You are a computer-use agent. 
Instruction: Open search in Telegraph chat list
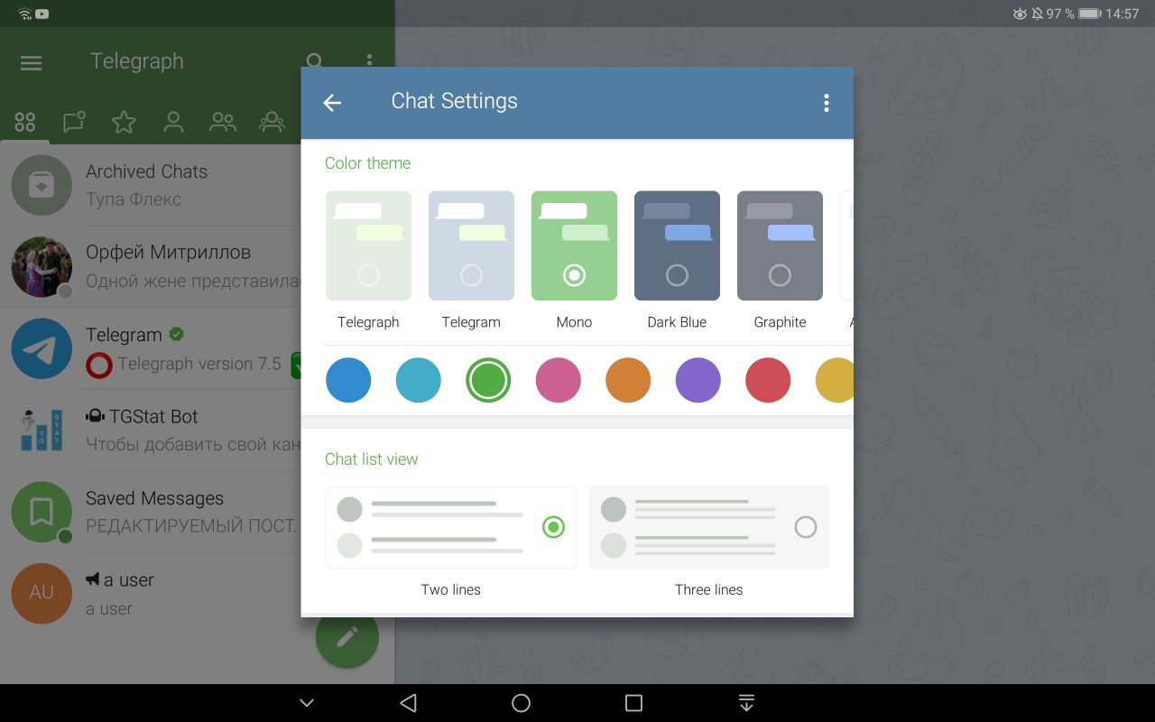pyautogui.click(x=314, y=61)
